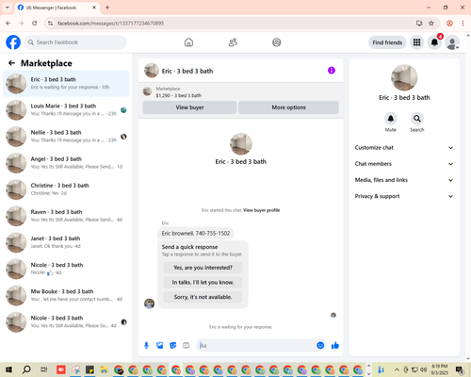Open the notifications bell in the header
This screenshot has width=471, height=377.
(x=434, y=42)
